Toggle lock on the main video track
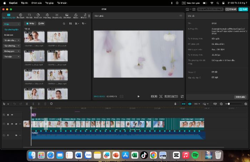The width and height of the screenshot is (250, 162). pos(8,124)
